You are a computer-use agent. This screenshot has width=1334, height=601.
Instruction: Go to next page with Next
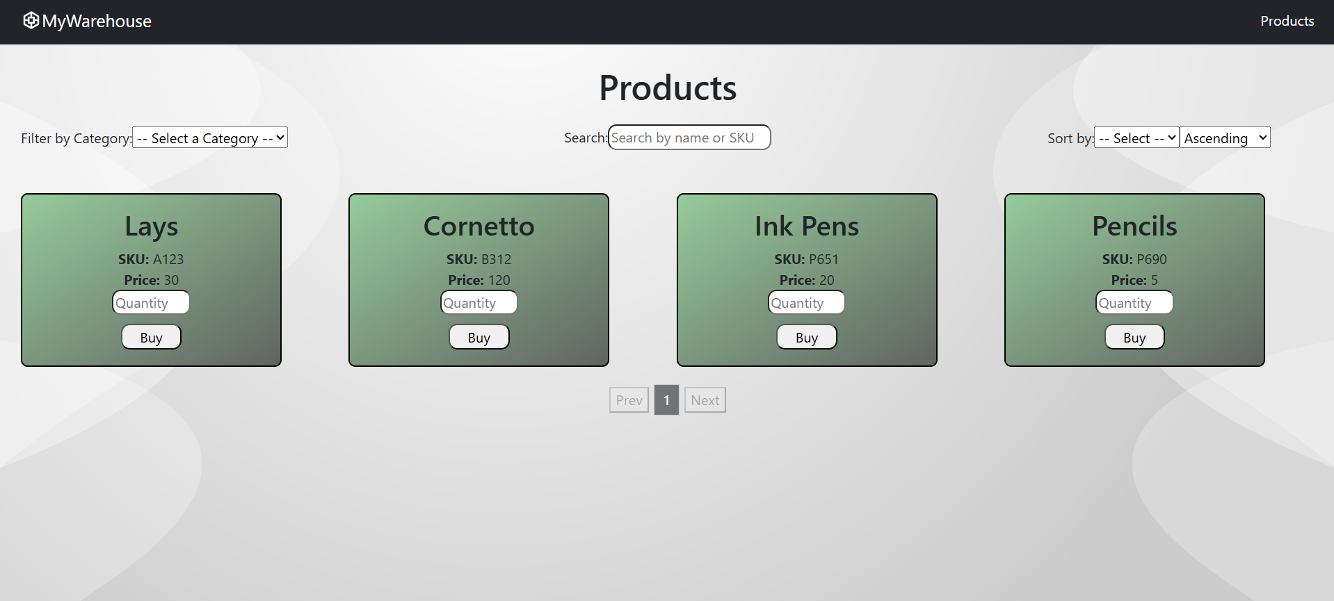coord(705,400)
